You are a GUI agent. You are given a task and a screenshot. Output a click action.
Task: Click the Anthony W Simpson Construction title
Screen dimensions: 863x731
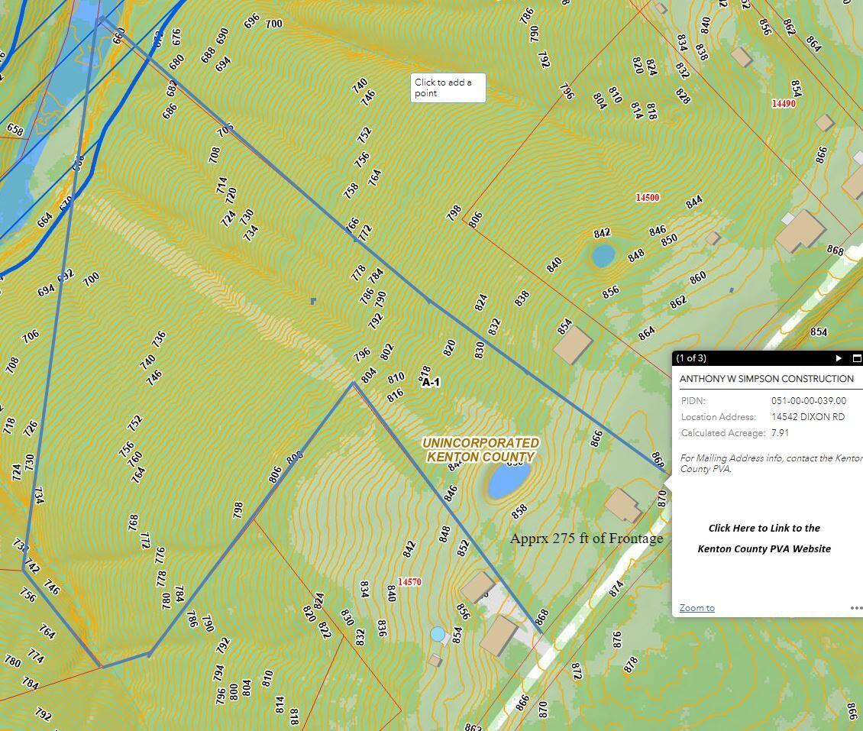click(766, 379)
